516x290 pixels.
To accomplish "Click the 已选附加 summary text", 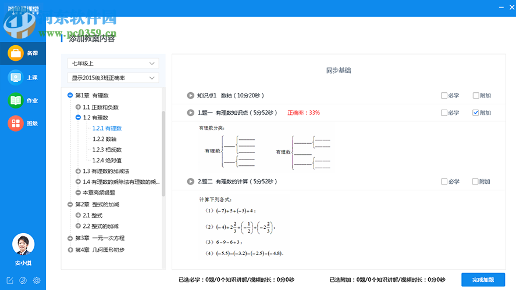I will pos(387,280).
